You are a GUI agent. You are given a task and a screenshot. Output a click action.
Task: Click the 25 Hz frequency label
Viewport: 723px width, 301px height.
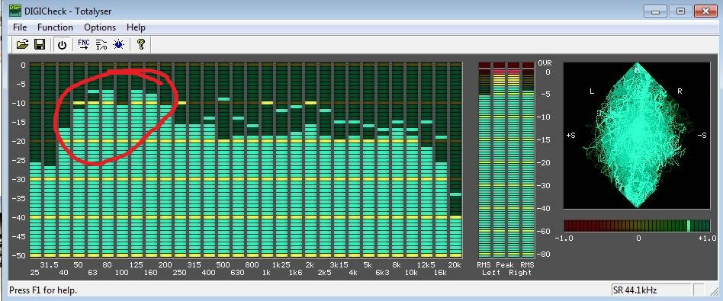click(x=35, y=272)
